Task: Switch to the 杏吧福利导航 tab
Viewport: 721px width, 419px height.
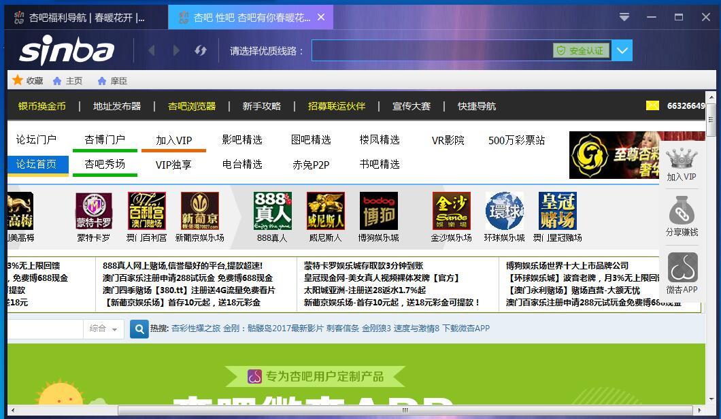Action: 86,18
